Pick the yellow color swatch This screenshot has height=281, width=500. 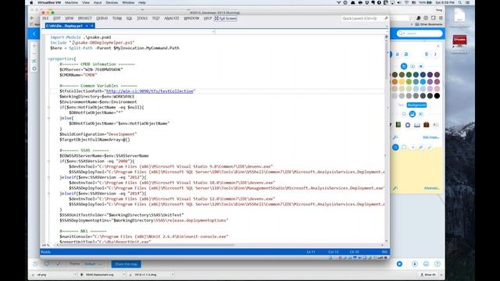click(402, 82)
